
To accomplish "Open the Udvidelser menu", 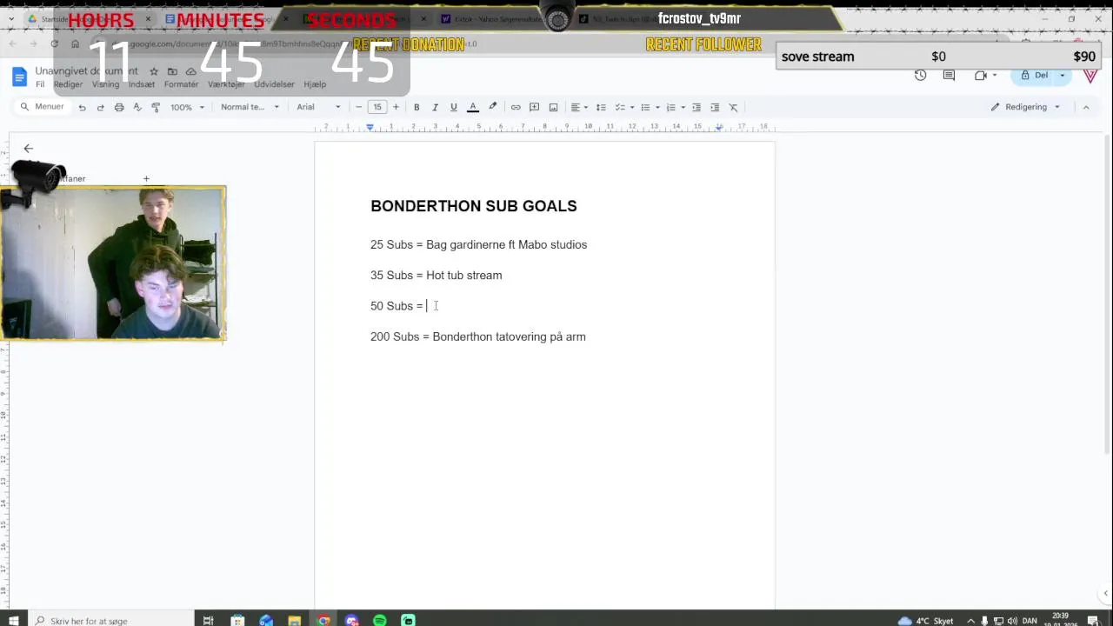I will pyautogui.click(x=274, y=84).
